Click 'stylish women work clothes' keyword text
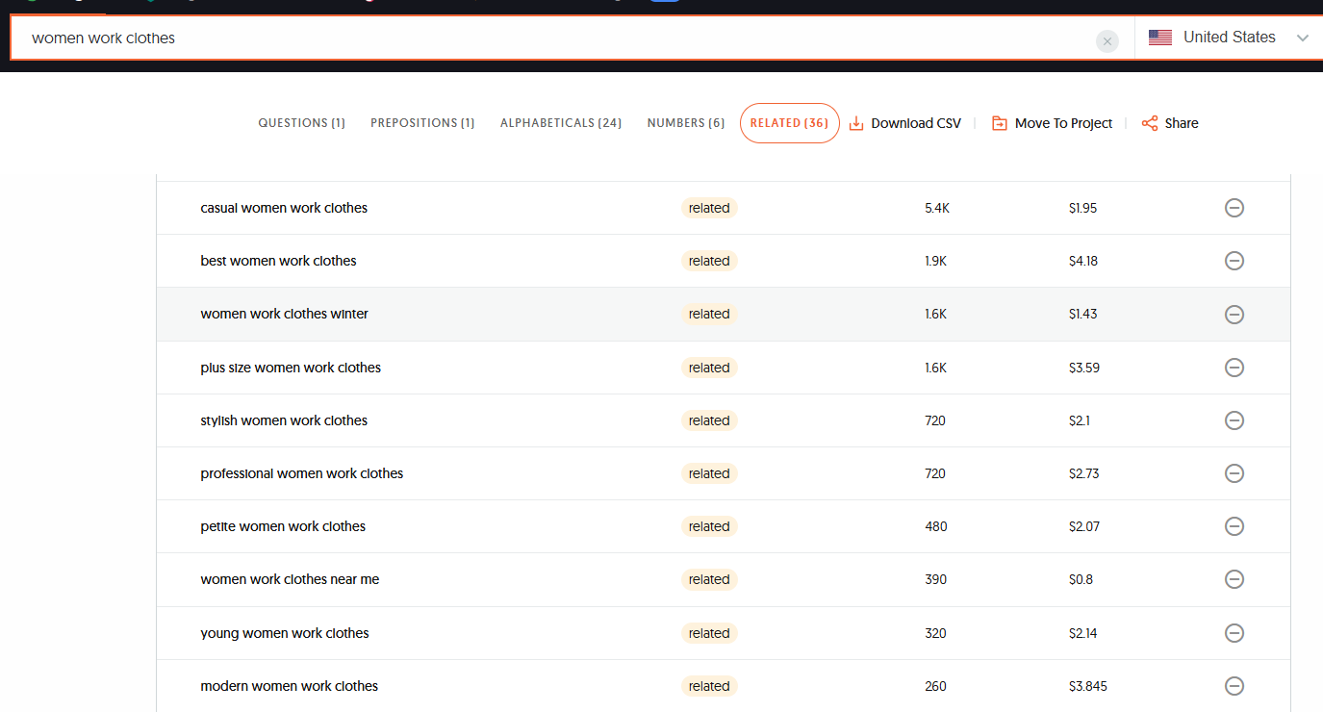Viewport: 1323px width, 712px height. [x=284, y=420]
